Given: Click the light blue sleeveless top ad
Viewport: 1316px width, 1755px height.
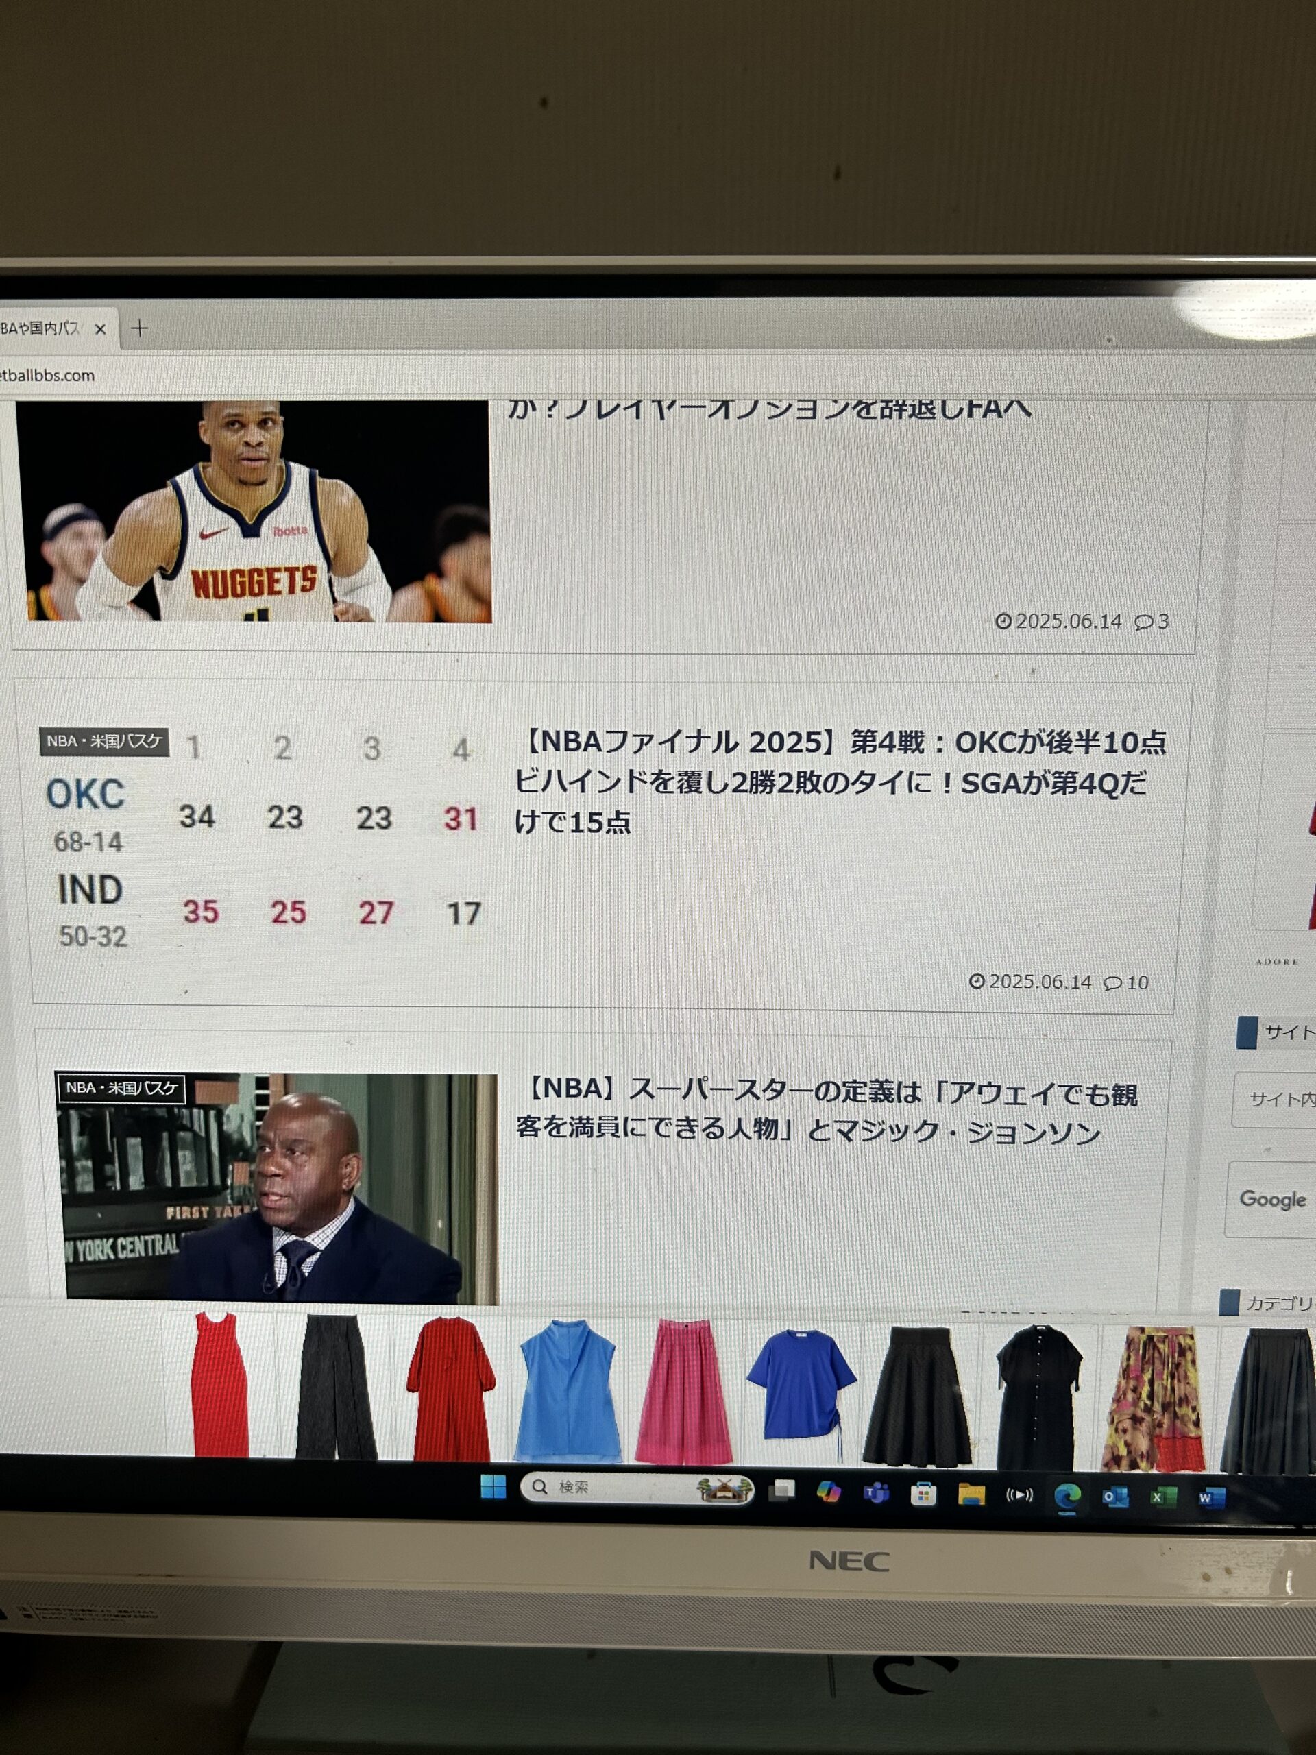Looking at the screenshot, I should (x=566, y=1390).
